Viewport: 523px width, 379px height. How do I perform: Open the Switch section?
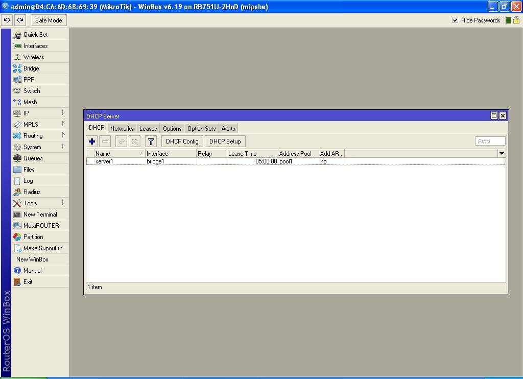point(40,91)
